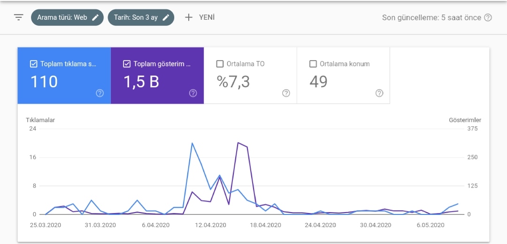Click the blue clicks peak on chart

point(192,143)
